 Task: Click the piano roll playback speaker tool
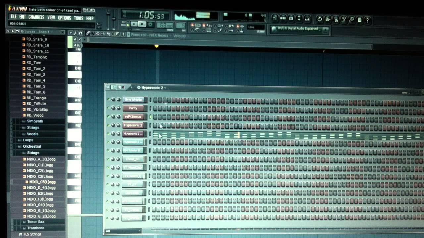point(123,34)
